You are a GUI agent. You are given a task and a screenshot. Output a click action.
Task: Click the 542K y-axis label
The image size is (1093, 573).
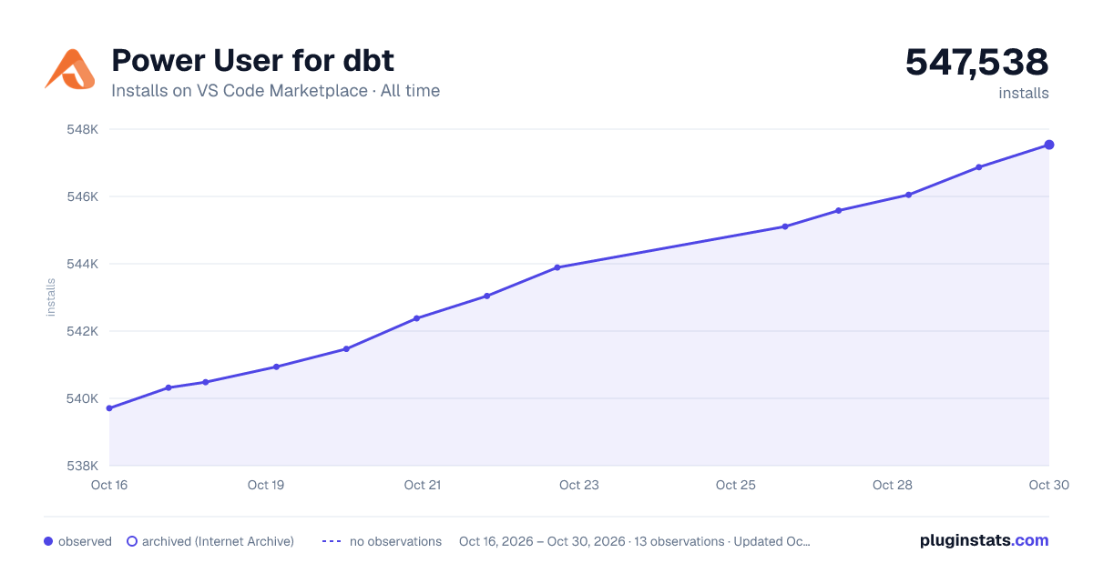click(83, 331)
